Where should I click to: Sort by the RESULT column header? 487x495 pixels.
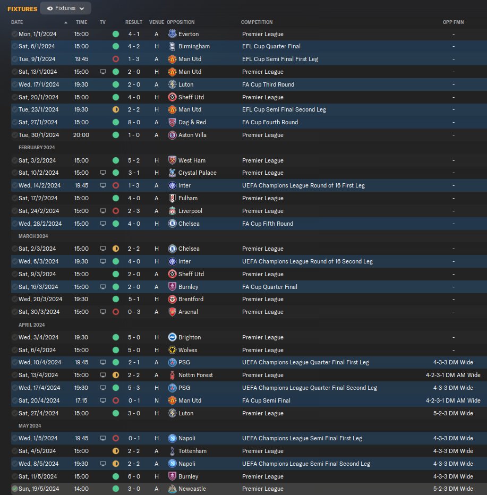coord(134,22)
